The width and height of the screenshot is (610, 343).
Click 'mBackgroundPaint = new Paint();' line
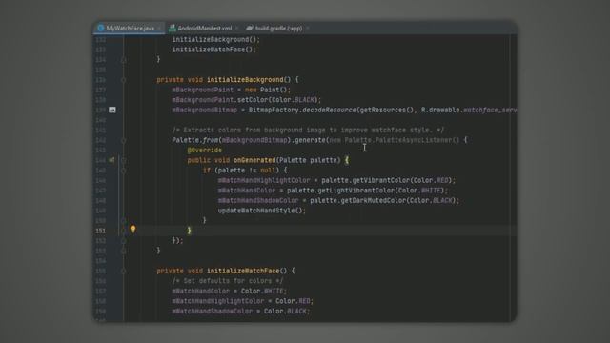click(231, 90)
